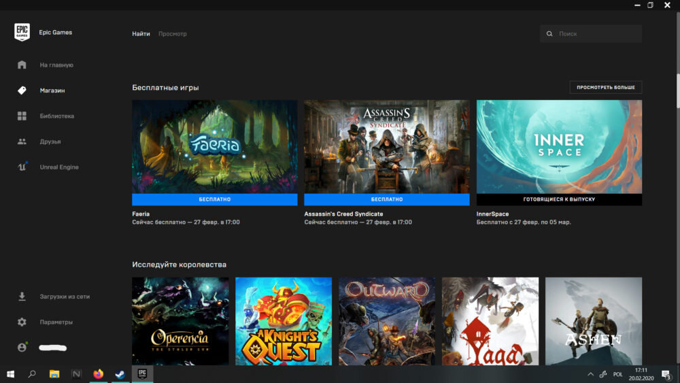This screenshot has width=680, height=383.
Task: Click 'Готовящиеся к выпуску' under InnerSpace
Action: [x=559, y=199]
